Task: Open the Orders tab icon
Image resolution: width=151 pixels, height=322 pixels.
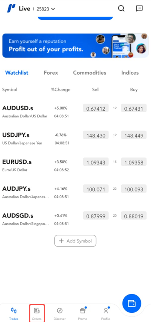Action: click(x=37, y=310)
